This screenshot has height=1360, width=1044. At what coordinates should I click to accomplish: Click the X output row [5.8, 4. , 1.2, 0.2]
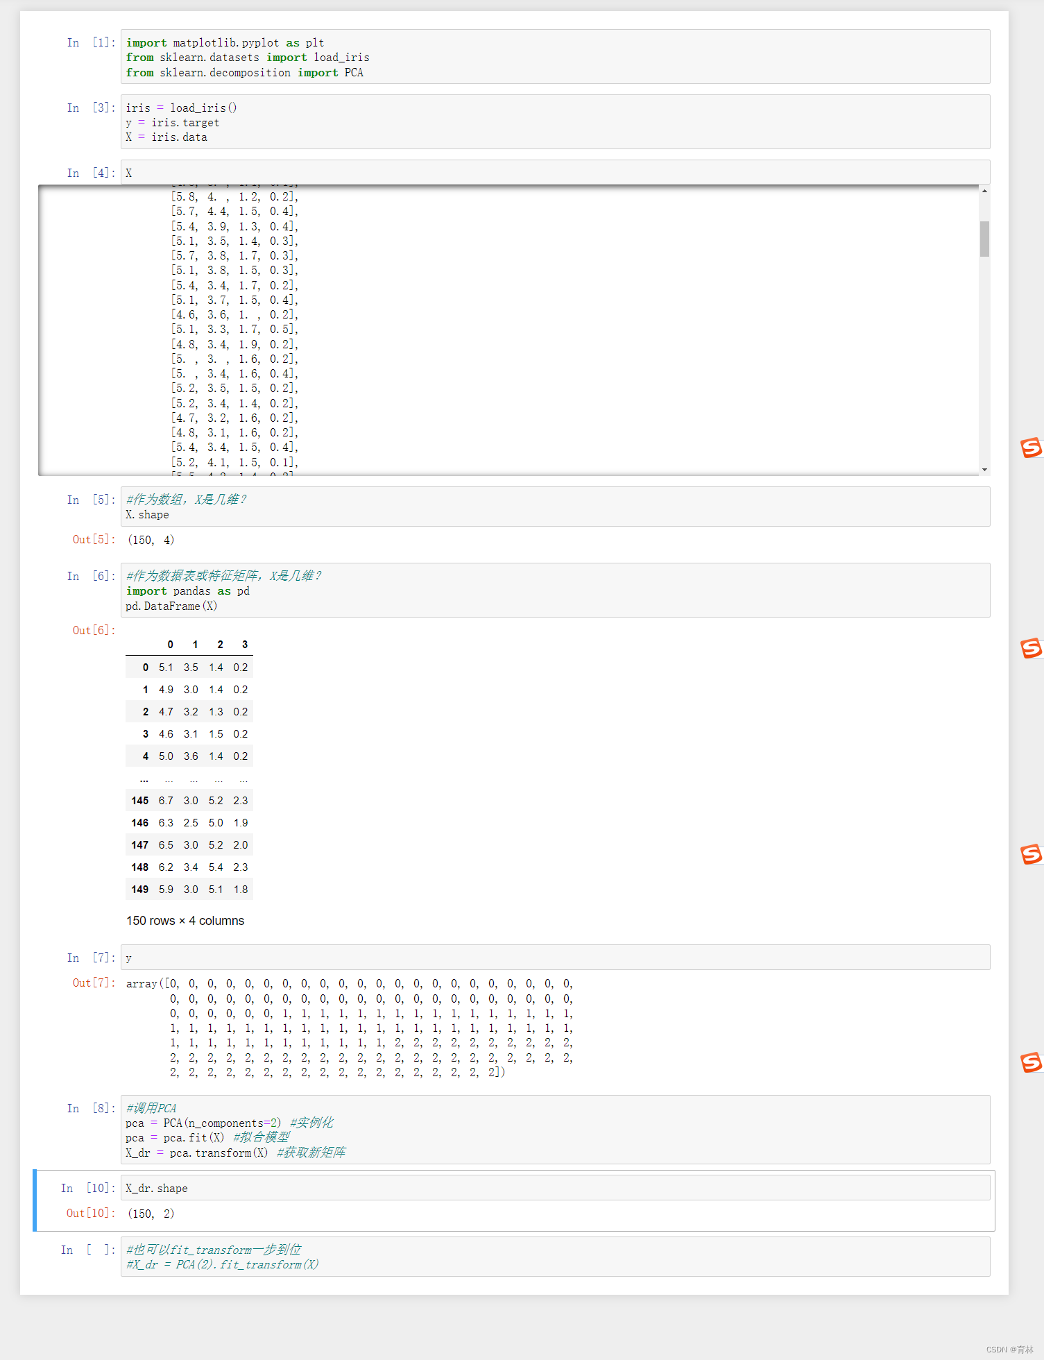point(234,197)
